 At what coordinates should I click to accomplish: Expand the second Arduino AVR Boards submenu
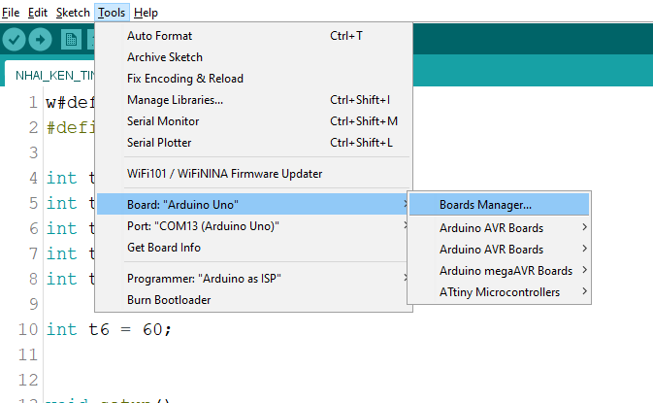tap(499, 250)
